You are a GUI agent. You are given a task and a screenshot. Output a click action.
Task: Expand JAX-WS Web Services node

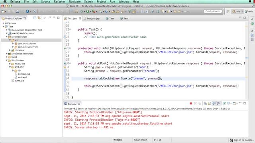click(x=7, y=33)
